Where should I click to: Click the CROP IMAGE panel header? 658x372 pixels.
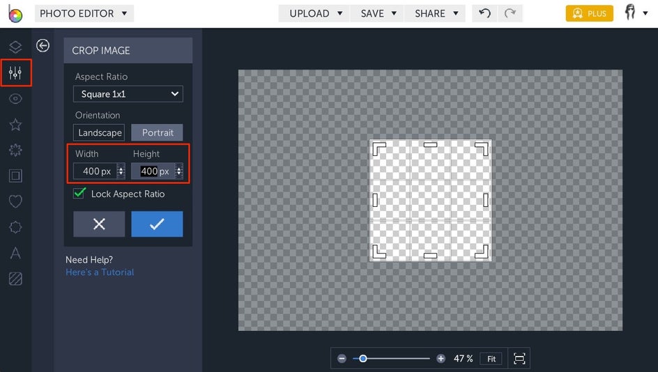[x=128, y=50]
